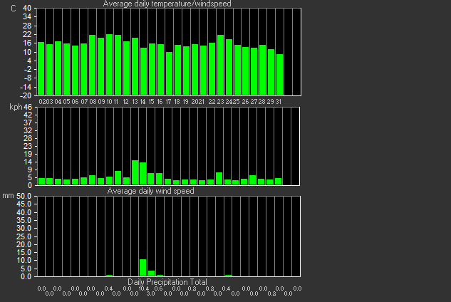Screen dimensions: 451x302
Task: Click the "26" day label under temperature chart
Action: 245,102
